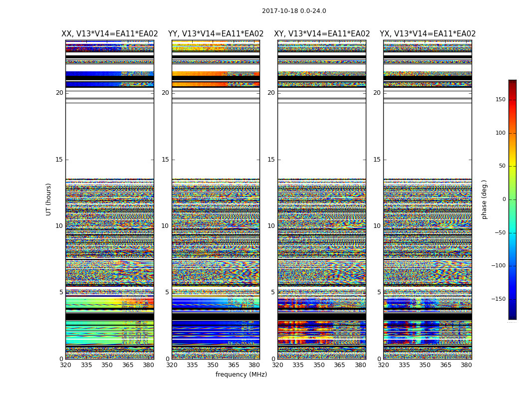Click the −100 tick on colorbar
The image size is (524, 399).
pyautogui.click(x=498, y=265)
